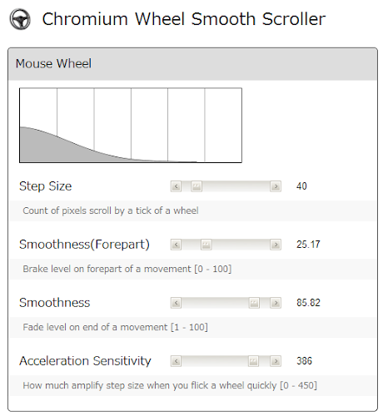Click the Smoothness slider thumb
Viewport: 383px width, 416px height.
(254, 303)
